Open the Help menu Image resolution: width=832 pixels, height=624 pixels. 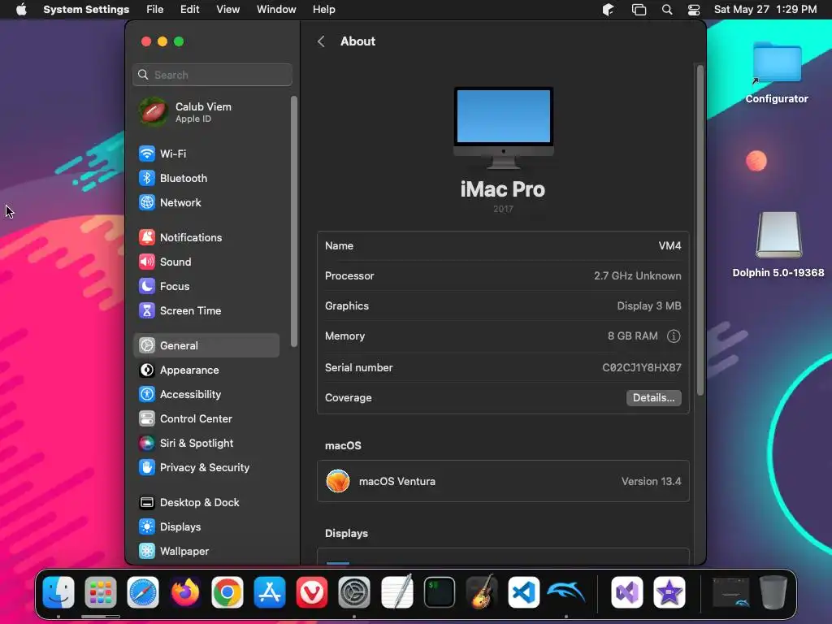pyautogui.click(x=323, y=10)
